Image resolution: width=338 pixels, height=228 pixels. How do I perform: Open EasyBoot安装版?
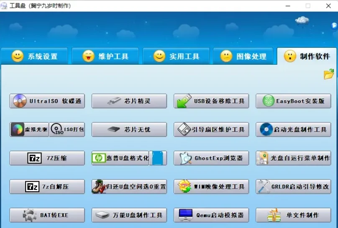click(293, 101)
